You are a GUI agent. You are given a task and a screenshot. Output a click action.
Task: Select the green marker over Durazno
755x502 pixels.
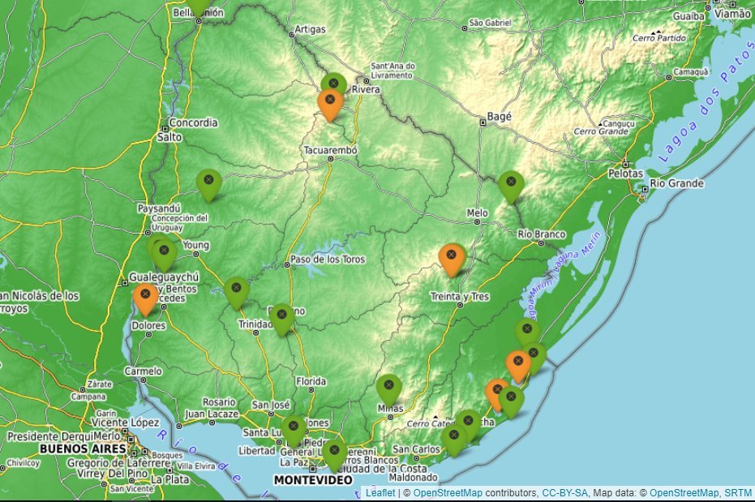click(281, 317)
